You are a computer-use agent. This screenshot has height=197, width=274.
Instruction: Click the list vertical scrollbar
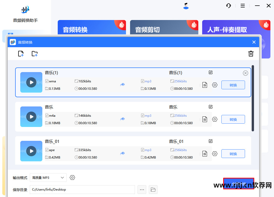[x=253, y=98]
